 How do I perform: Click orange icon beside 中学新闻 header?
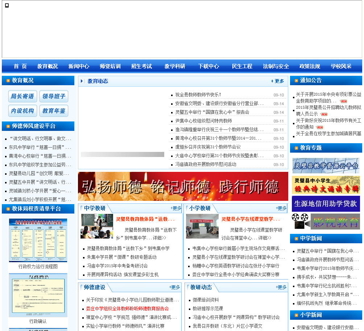(296, 239)
